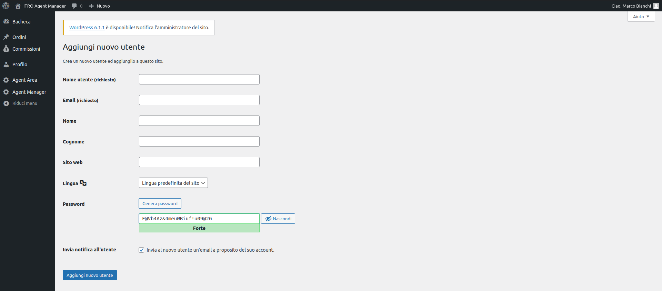Click the Nome utente input field
The width and height of the screenshot is (662, 291).
199,79
